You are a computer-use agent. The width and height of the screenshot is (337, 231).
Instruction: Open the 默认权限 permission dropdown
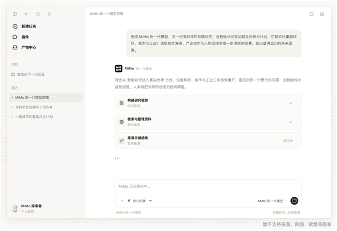click(x=140, y=201)
